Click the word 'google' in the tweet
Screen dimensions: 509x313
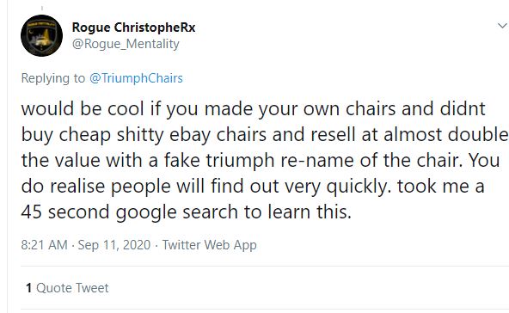(x=146, y=212)
